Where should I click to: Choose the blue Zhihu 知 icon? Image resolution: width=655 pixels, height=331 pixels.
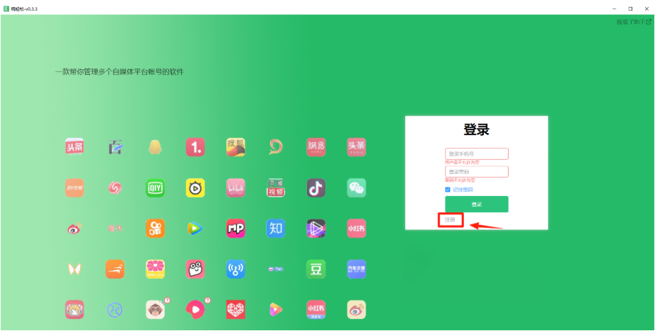[276, 228]
